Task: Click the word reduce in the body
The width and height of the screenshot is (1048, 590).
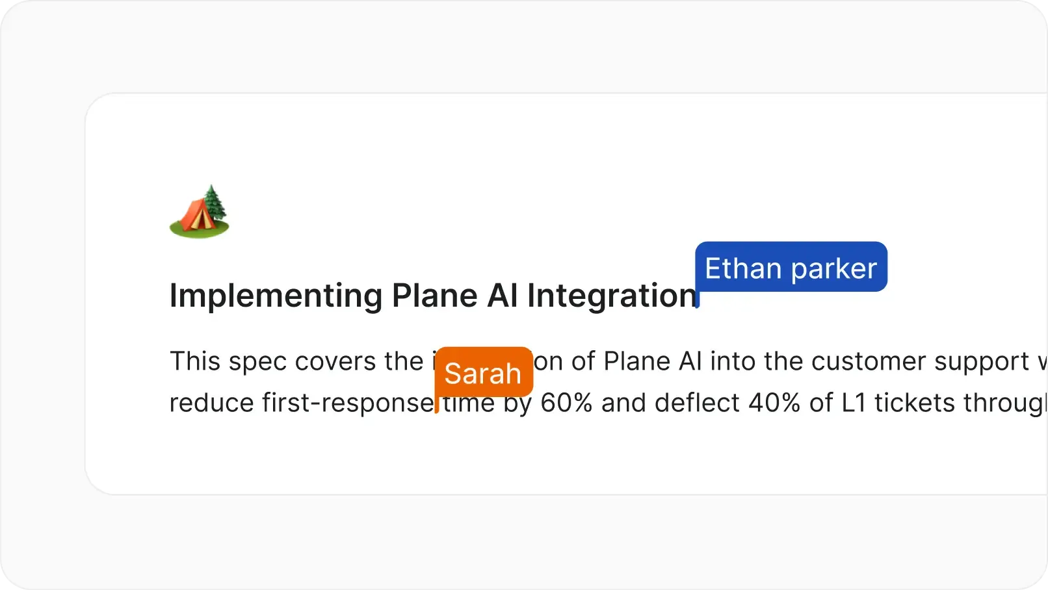Action: point(211,403)
